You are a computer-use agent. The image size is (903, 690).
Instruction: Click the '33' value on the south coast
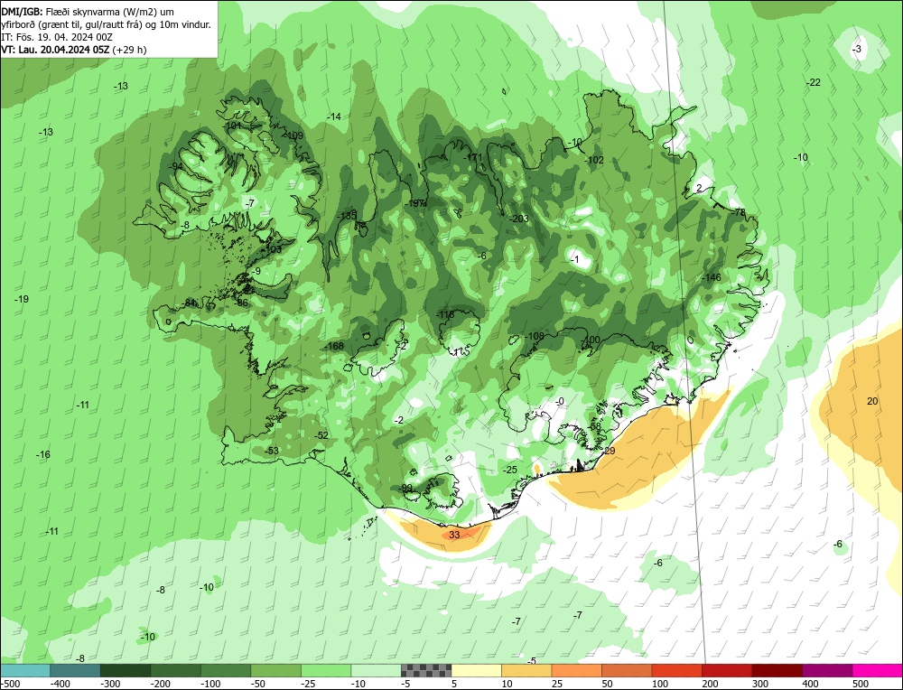[454, 535]
